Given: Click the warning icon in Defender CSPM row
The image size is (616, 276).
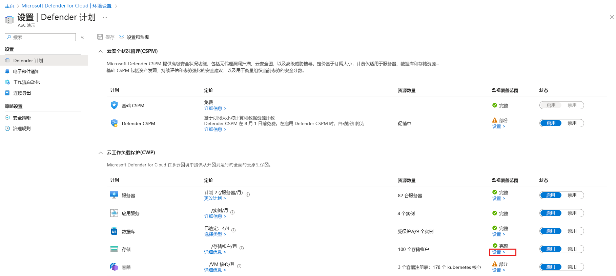Looking at the screenshot, I should pos(495,120).
